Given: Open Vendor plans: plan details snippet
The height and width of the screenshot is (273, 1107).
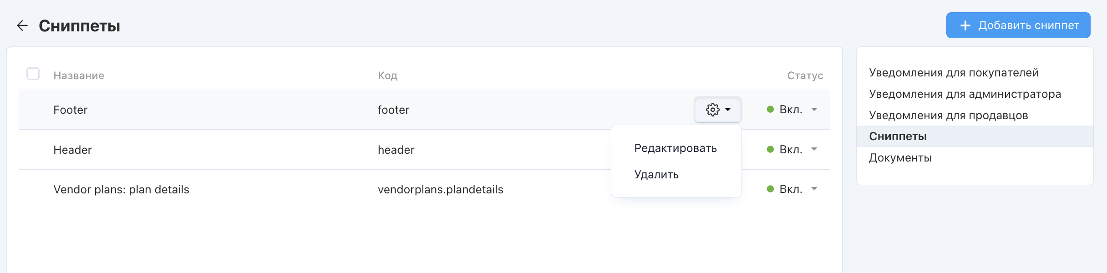Looking at the screenshot, I should tap(121, 190).
